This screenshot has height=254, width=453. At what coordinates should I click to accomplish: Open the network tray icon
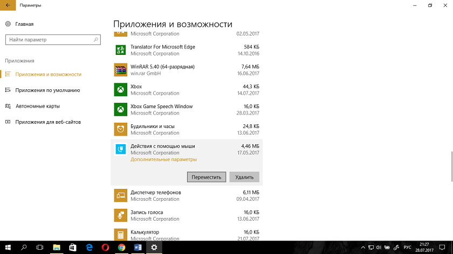click(x=371, y=248)
